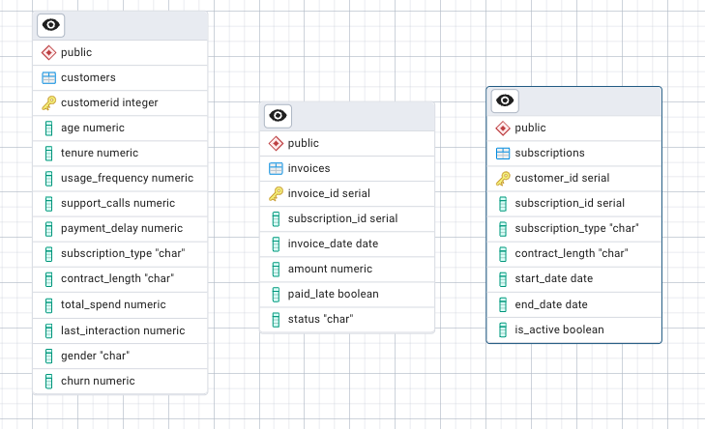Click the invoices table icon
Image resolution: width=705 pixels, height=429 pixels.
(276, 168)
